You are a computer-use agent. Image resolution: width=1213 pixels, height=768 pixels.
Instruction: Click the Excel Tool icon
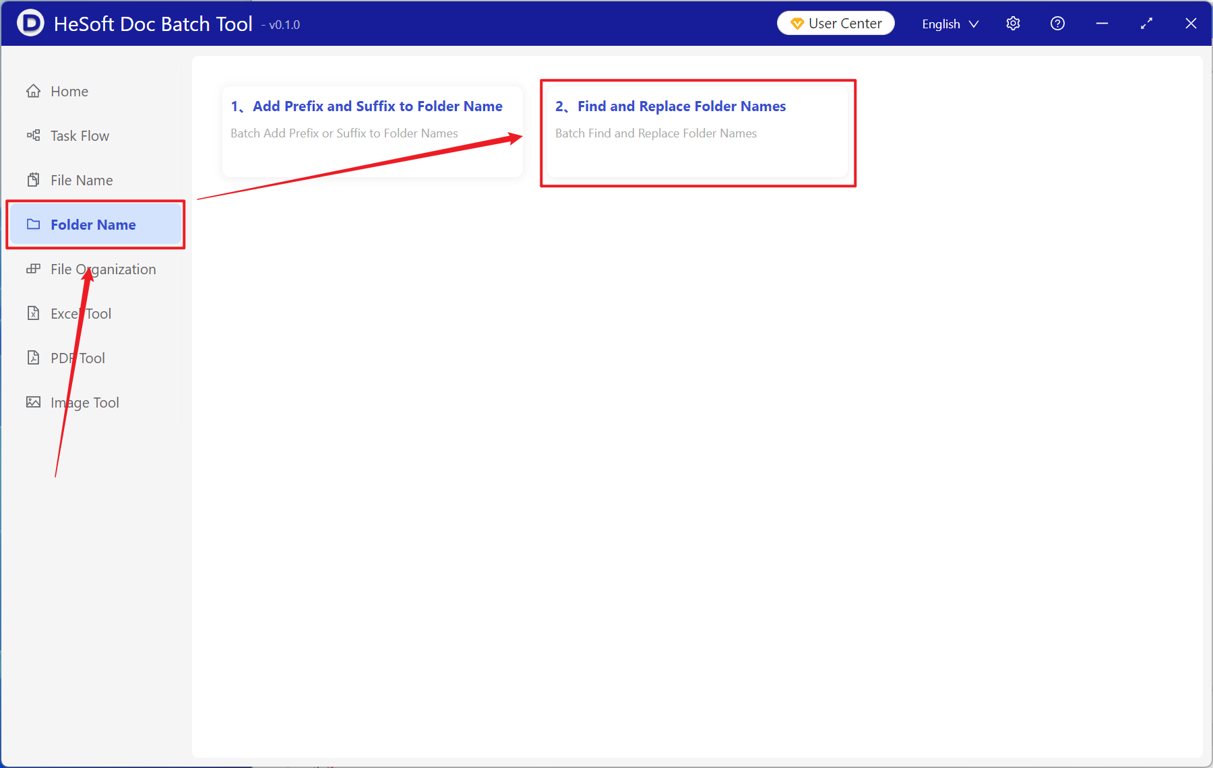[33, 313]
